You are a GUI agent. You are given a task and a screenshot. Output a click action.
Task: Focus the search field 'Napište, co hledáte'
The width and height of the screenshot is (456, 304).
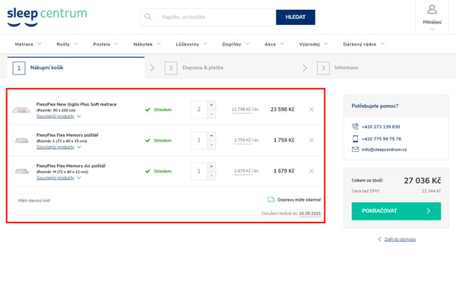216,17
